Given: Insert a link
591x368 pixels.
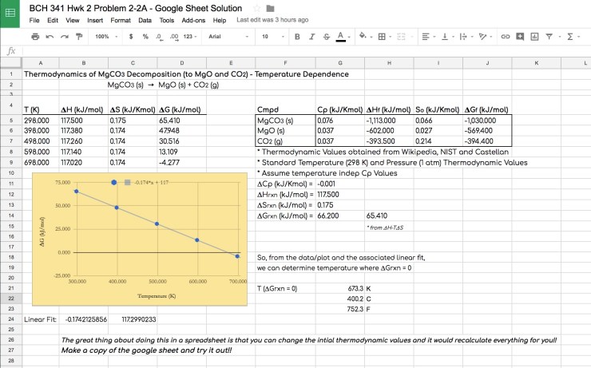Looking at the screenshot, I should (506, 37).
